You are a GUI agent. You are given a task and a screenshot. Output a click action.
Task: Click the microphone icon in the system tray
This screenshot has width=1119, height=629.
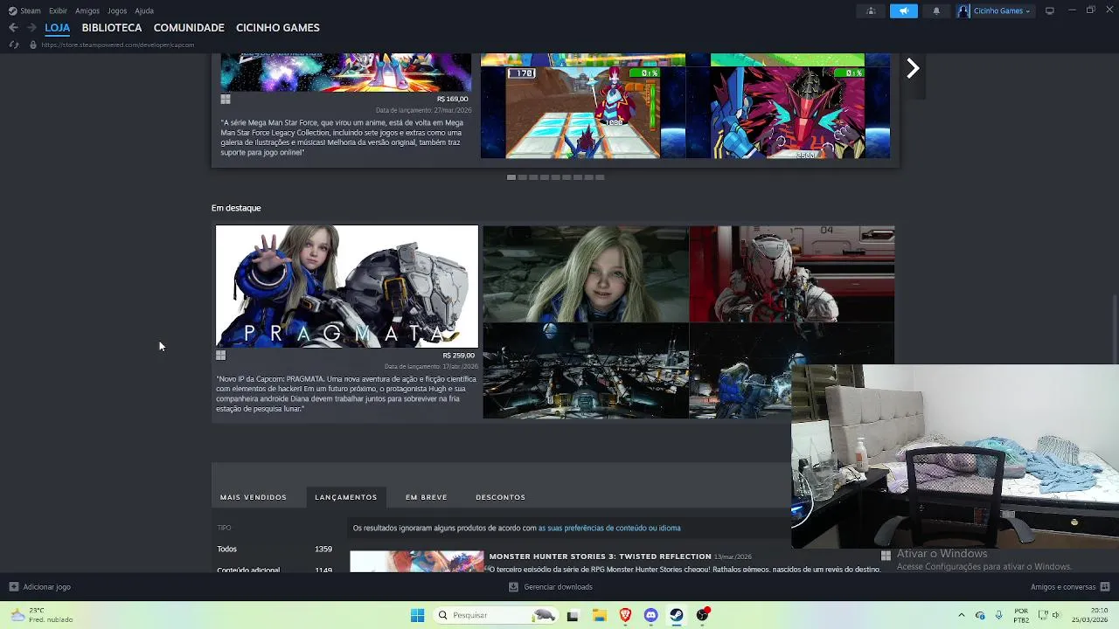pos(998,615)
